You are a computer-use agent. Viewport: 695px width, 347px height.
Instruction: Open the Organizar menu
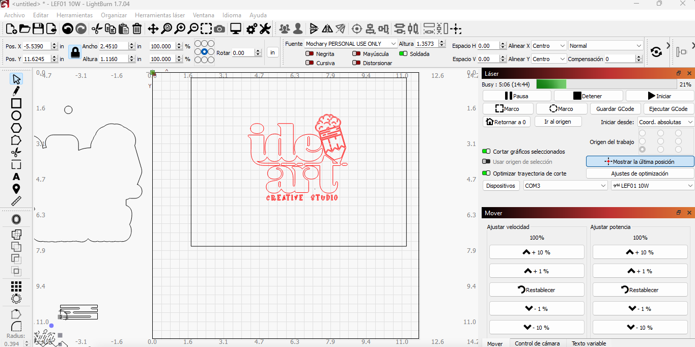(114, 15)
